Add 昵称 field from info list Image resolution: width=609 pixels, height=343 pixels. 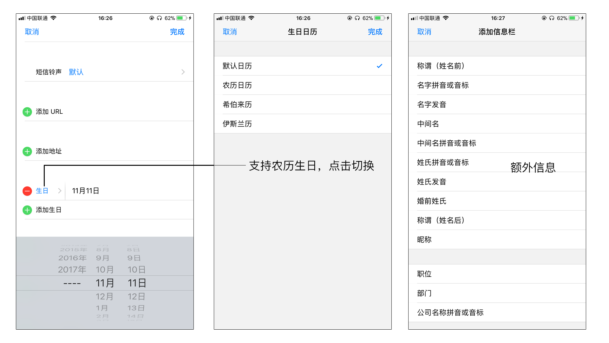(424, 240)
